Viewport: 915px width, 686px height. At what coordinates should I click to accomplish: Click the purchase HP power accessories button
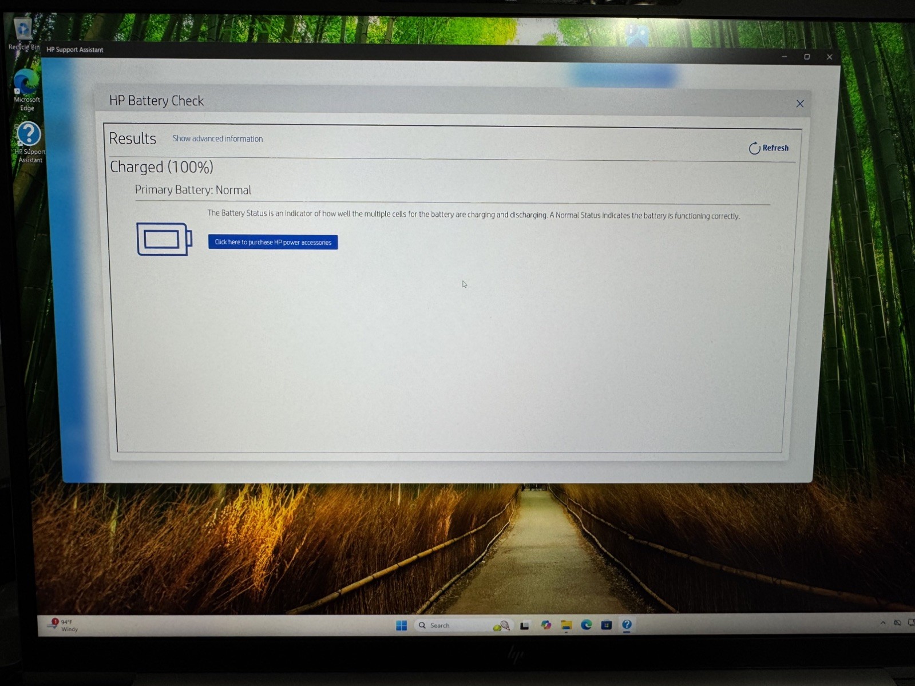pos(273,242)
